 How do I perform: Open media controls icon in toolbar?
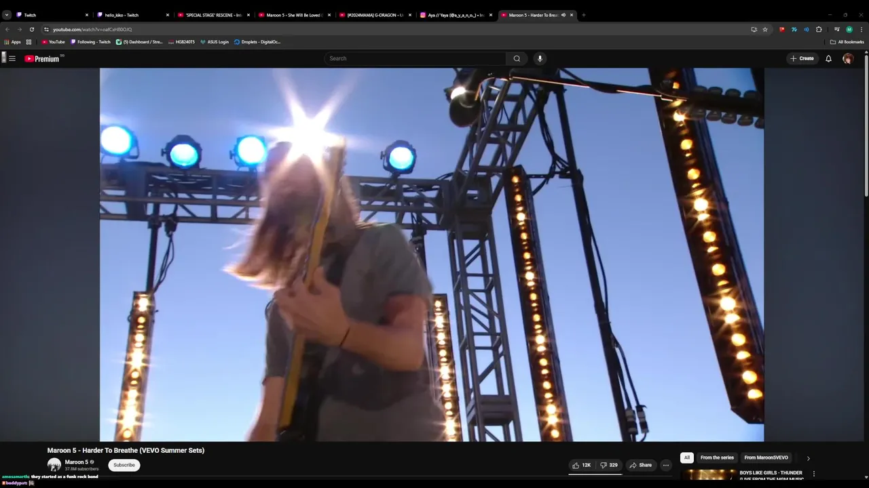click(837, 29)
